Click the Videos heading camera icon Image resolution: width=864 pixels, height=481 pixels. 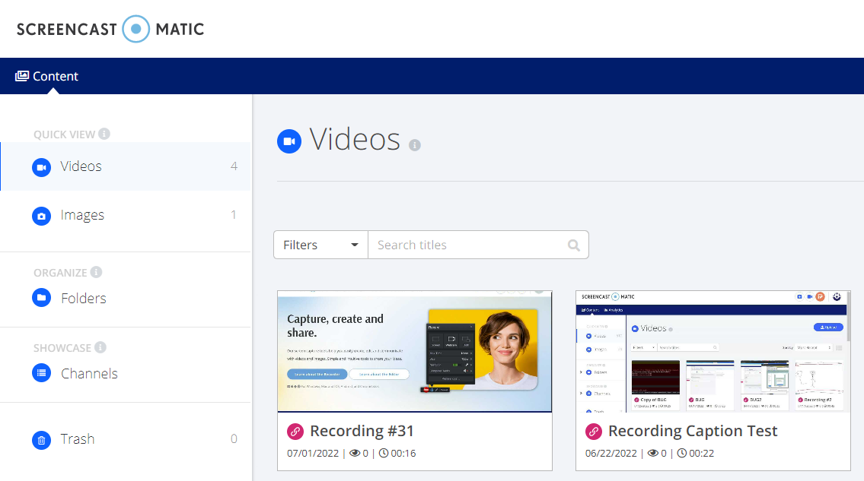point(289,141)
